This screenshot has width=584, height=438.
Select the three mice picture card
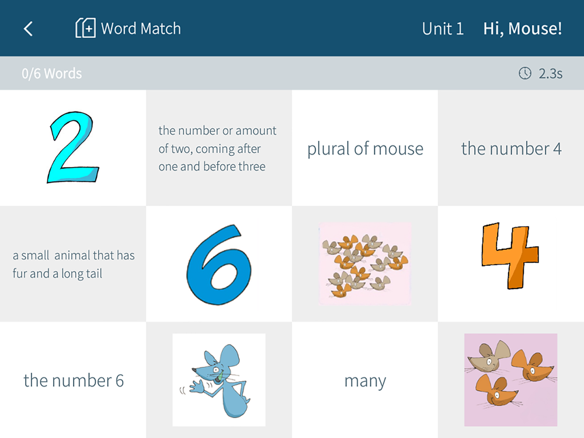pyautogui.click(x=511, y=380)
